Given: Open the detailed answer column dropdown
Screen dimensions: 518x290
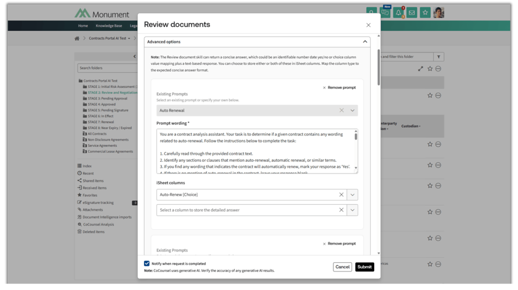Looking at the screenshot, I should [352, 210].
